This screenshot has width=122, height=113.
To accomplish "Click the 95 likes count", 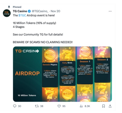I will click(64, 106).
